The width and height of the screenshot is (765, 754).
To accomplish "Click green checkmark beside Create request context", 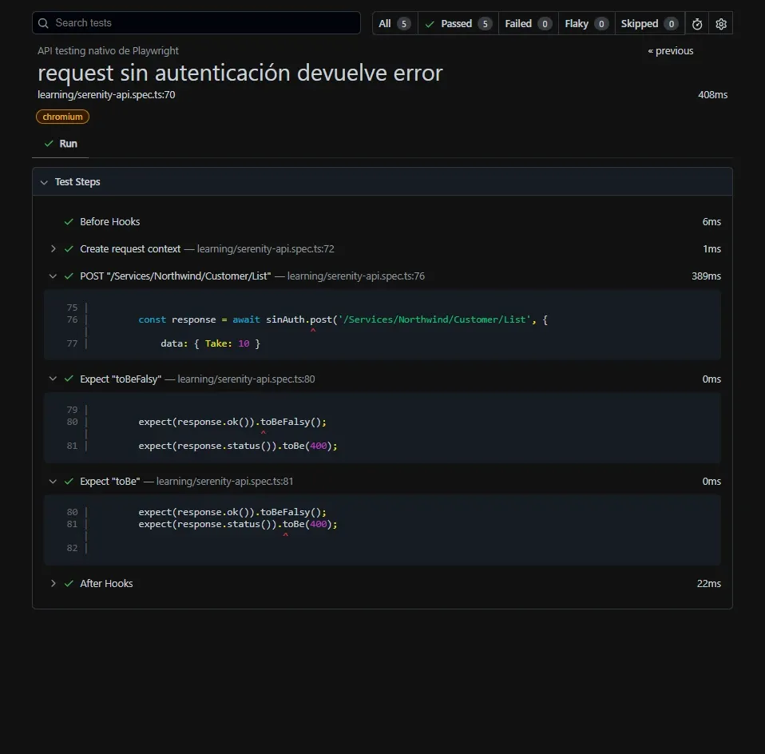I will tap(69, 249).
